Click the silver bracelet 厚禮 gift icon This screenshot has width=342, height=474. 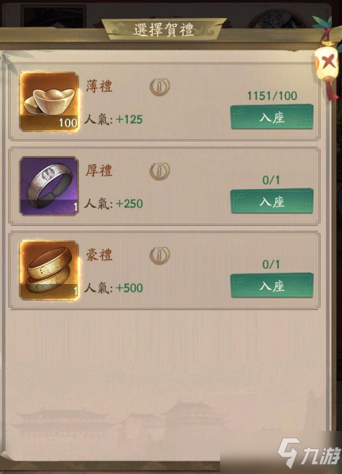coord(49,186)
